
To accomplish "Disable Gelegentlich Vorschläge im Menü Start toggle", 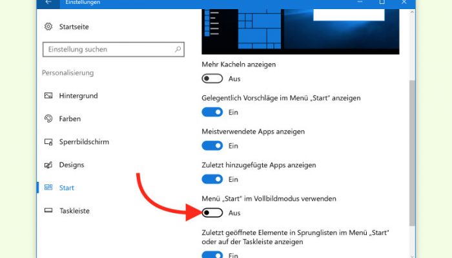I will 212,112.
